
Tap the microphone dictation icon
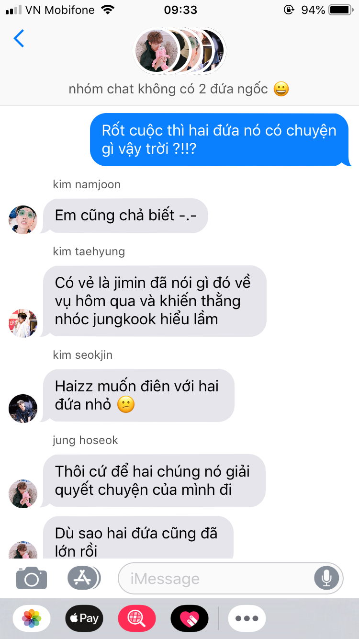point(326,578)
